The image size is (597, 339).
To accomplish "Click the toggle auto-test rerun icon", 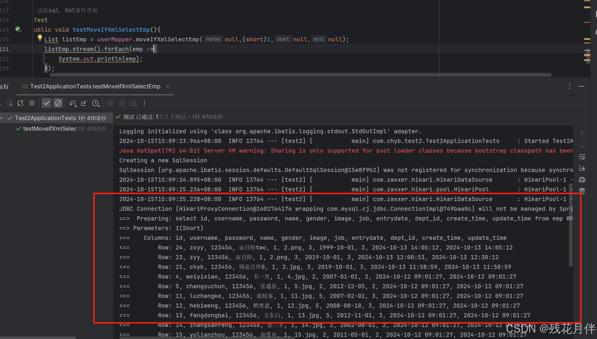I will tap(21, 103).
